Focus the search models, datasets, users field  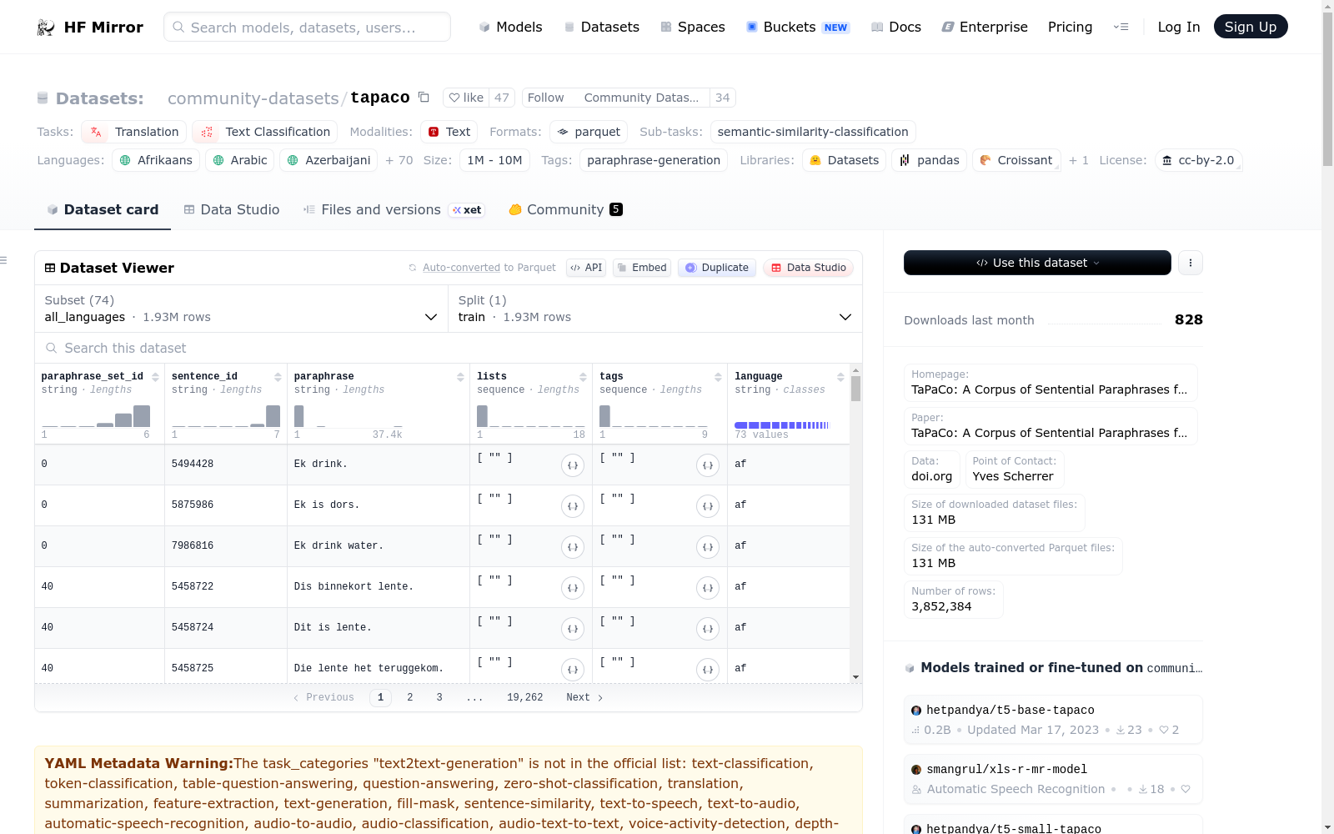pyautogui.click(x=307, y=27)
